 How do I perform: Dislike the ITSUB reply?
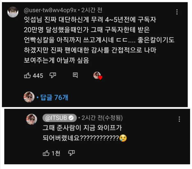(71, 153)
